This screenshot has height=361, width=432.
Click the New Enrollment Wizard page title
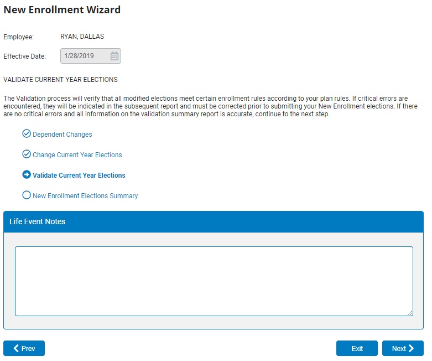point(62,10)
